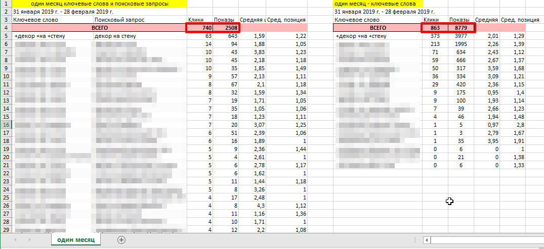The width and height of the screenshot is (544, 249).
Task: Select left yellow title cell about keywords and queries
Action: pyautogui.click(x=99, y=4)
